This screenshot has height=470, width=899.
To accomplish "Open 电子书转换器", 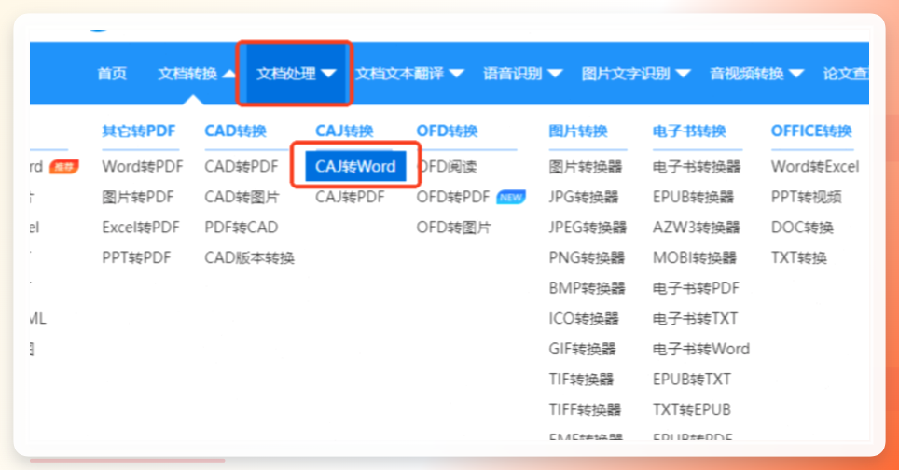I will (697, 166).
